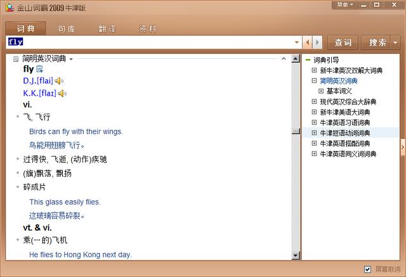This screenshot has width=406, height=277.
Task: Go back to previous word
Action: [307, 42]
